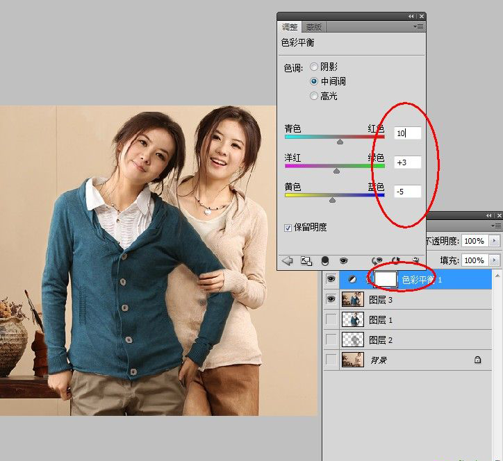This screenshot has height=461, width=503.
Task: Click the clip to layer icon
Action: coord(325,261)
